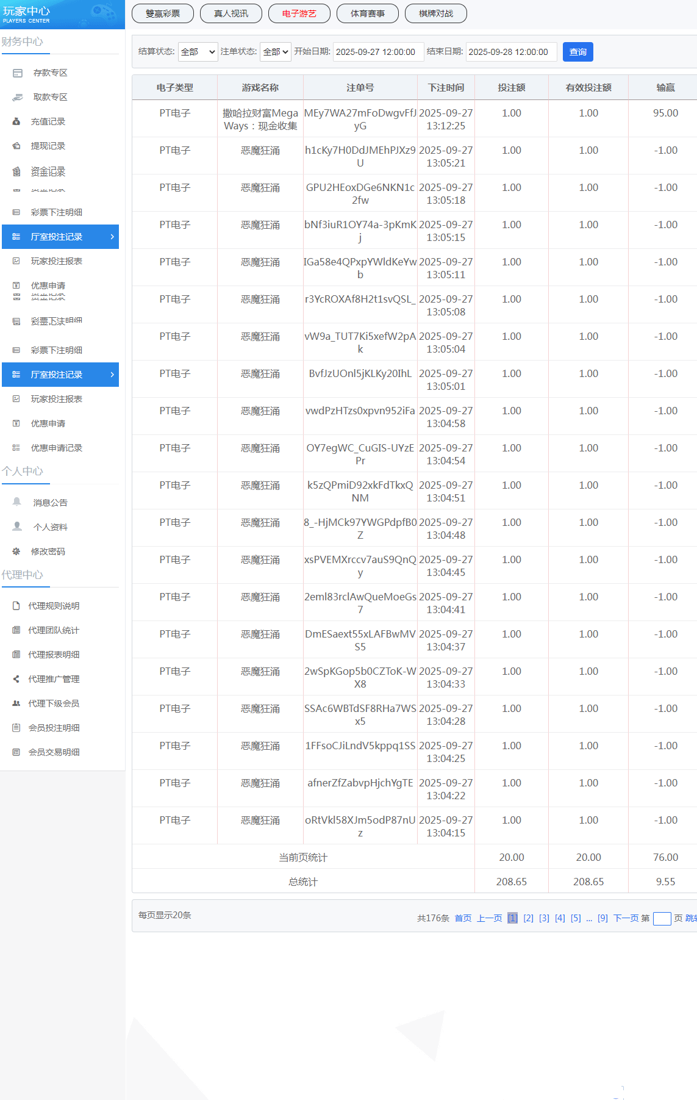
Task: Click the 修改密码 gear icon
Action: [x=16, y=552]
